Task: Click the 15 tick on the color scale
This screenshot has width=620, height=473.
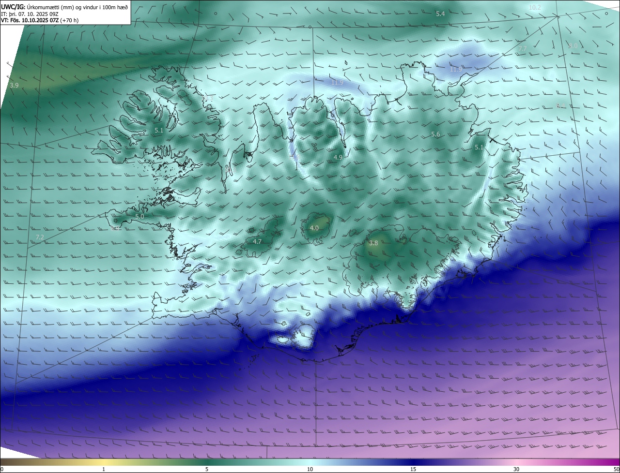Action: click(x=413, y=469)
